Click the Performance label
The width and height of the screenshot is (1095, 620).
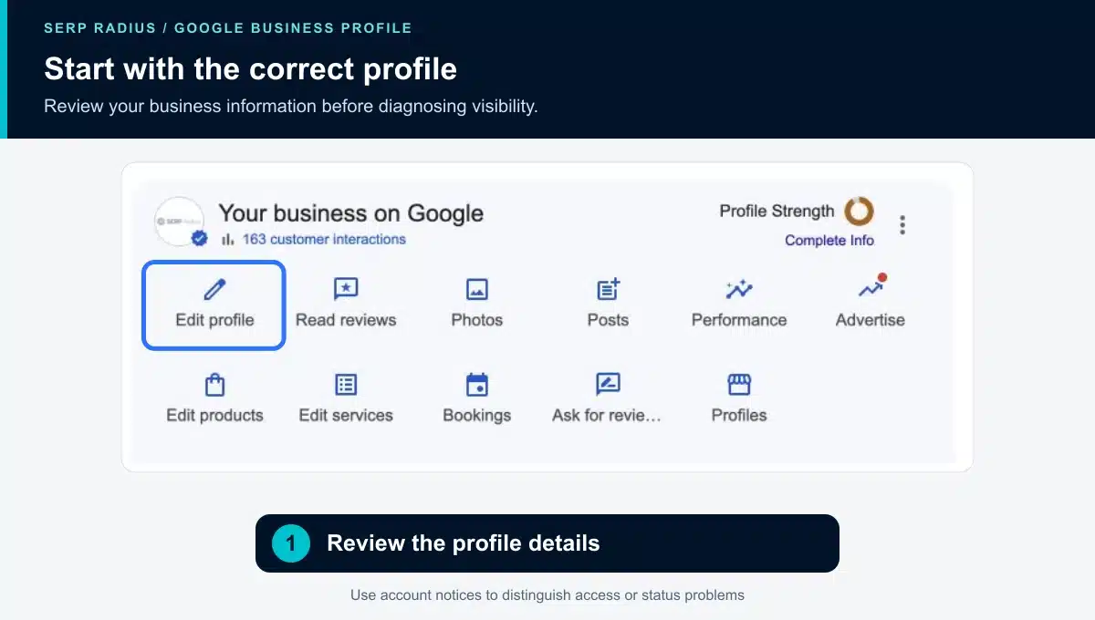coord(739,320)
